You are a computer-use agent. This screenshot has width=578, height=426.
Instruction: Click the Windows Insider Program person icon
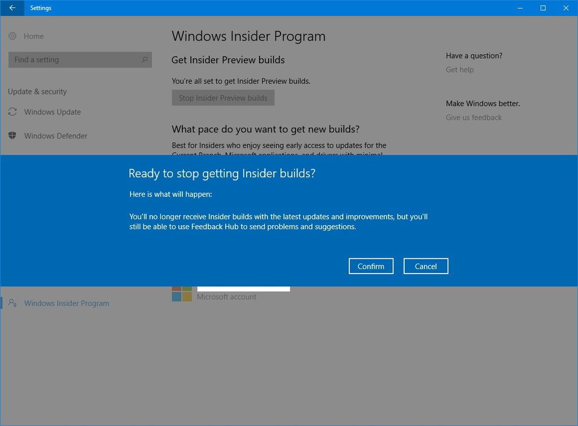(x=12, y=303)
